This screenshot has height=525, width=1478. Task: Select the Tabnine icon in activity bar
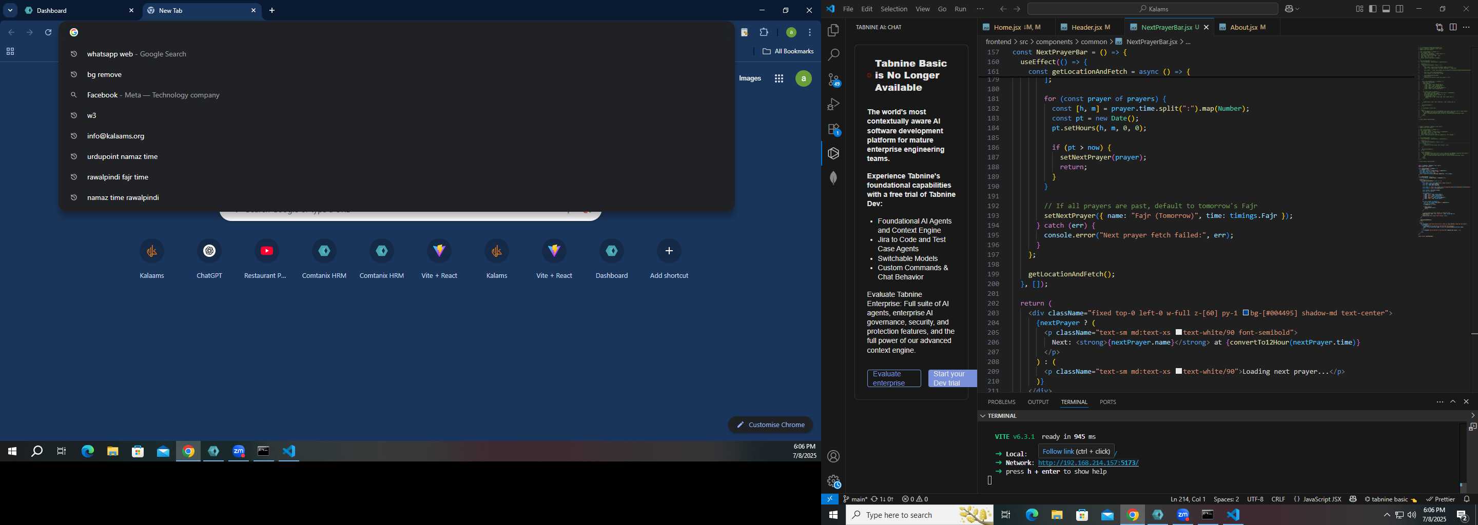pos(833,154)
